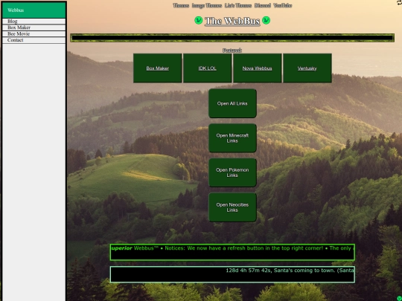
Task: Open Contact from the sidebar menu
Action: pyautogui.click(x=33, y=40)
